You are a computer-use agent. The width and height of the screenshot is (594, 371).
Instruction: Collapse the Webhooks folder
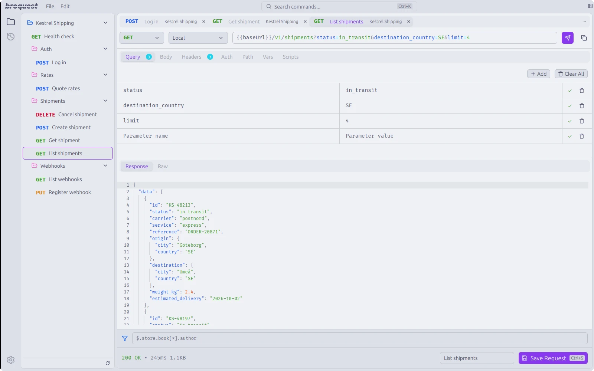(105, 166)
